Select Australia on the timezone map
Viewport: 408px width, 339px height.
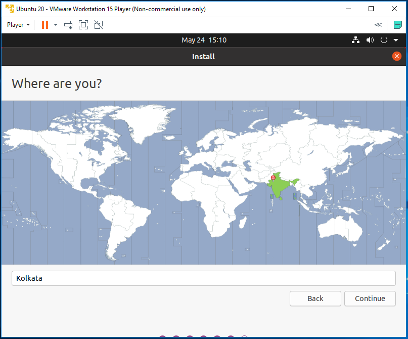click(340, 230)
